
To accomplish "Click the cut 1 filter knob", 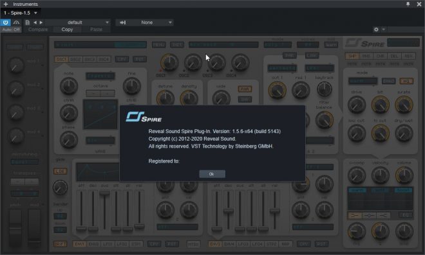I will coord(278,90).
